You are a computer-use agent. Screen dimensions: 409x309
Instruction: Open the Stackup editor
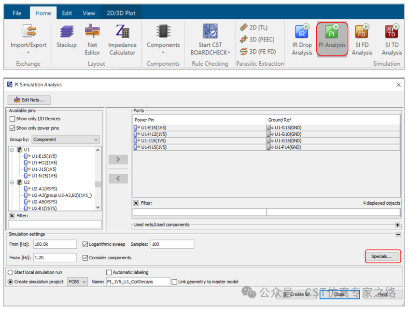click(67, 36)
